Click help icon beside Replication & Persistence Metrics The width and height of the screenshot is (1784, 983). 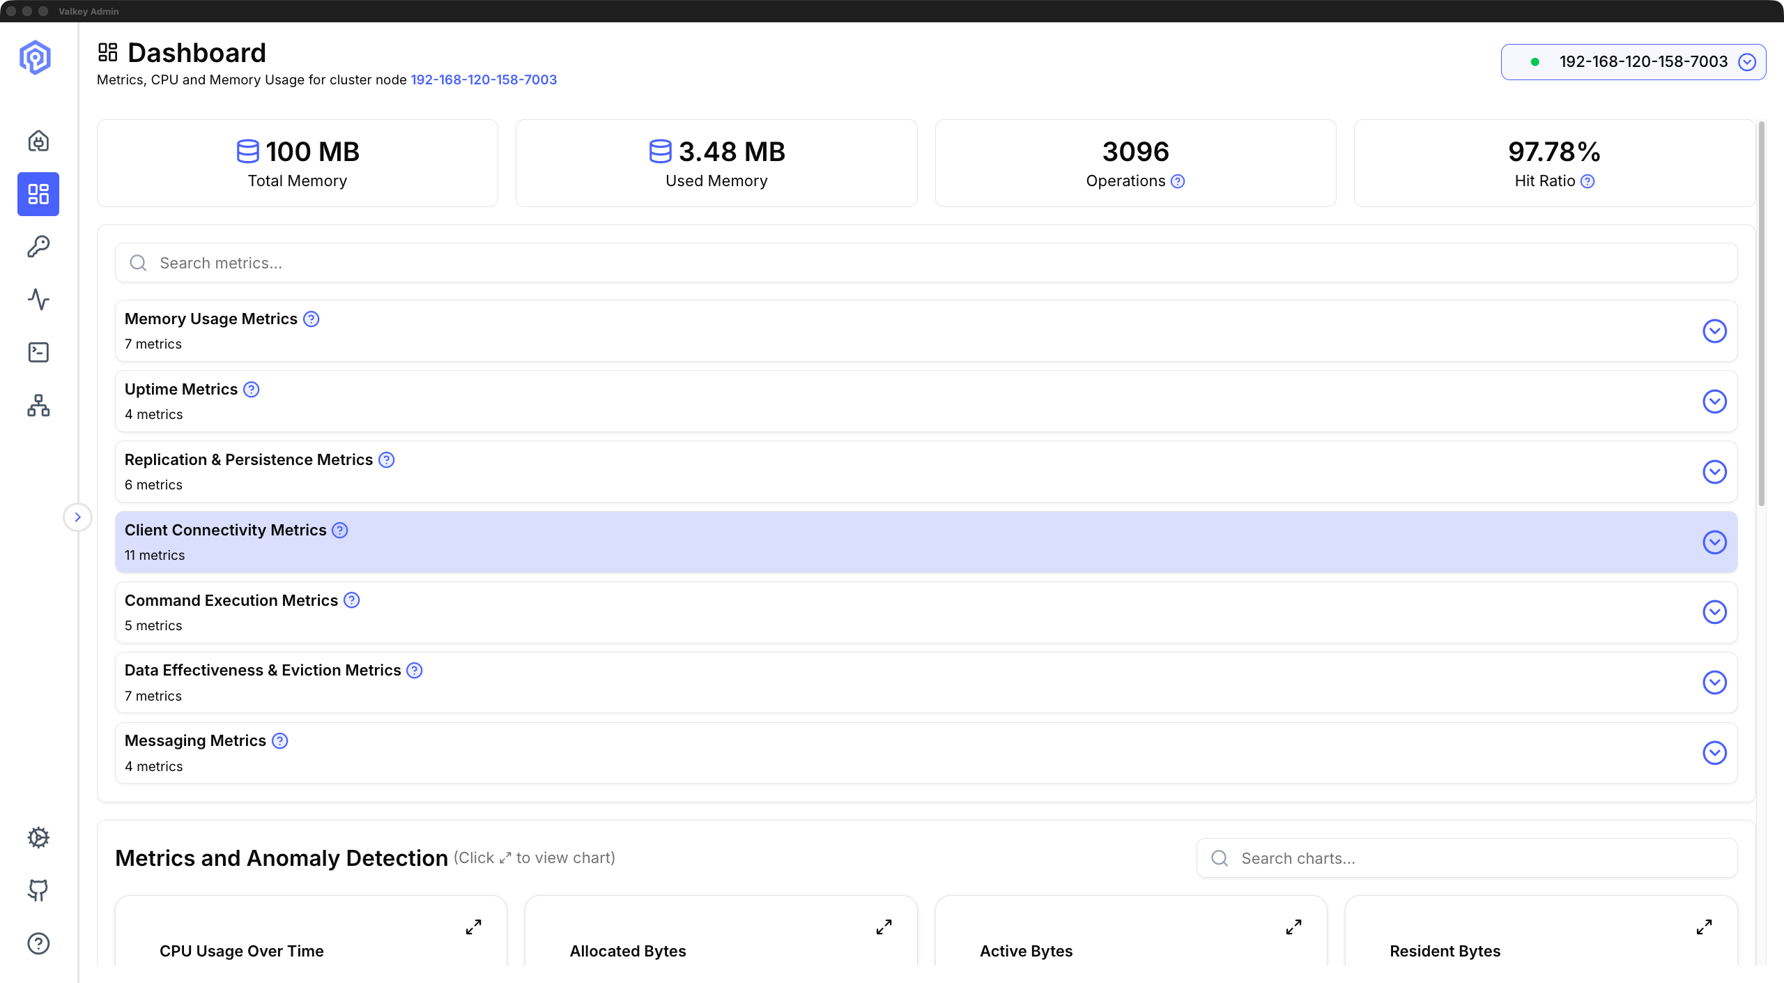(x=387, y=460)
